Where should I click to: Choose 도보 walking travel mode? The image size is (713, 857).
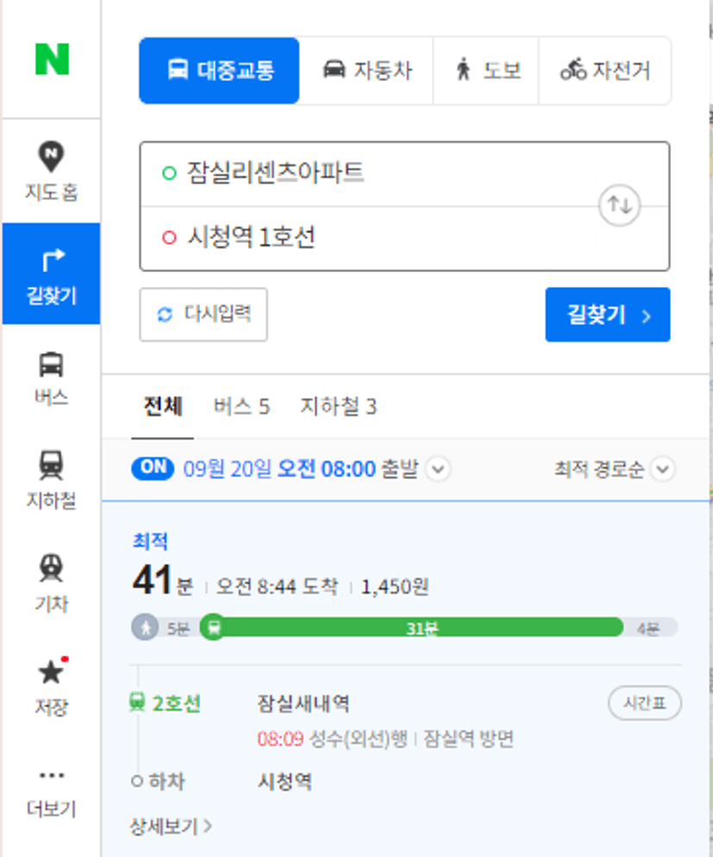486,71
